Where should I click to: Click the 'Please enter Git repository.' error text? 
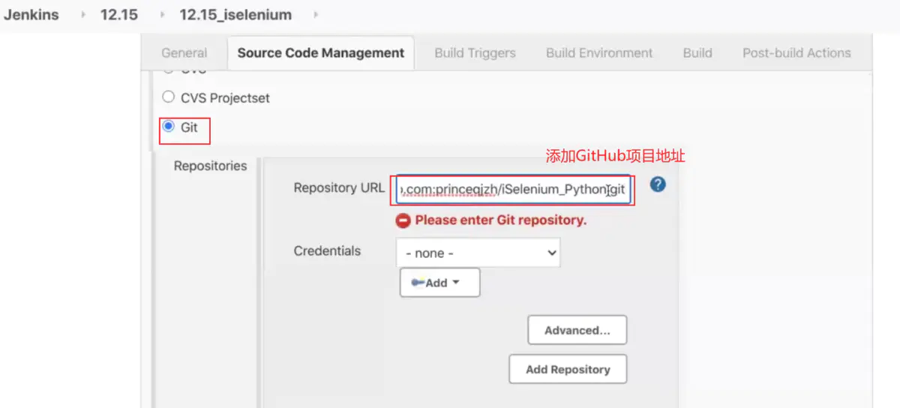click(x=501, y=220)
